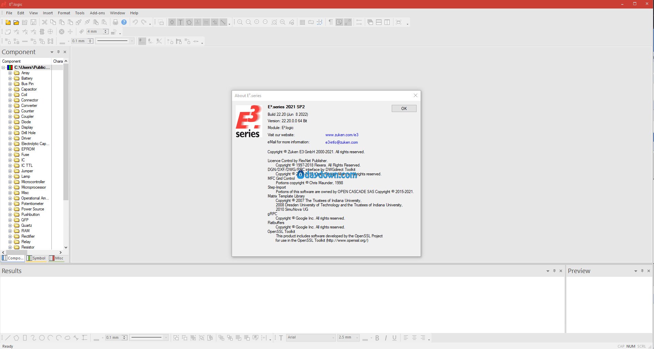
Task: Open the File menu
Action: point(9,13)
